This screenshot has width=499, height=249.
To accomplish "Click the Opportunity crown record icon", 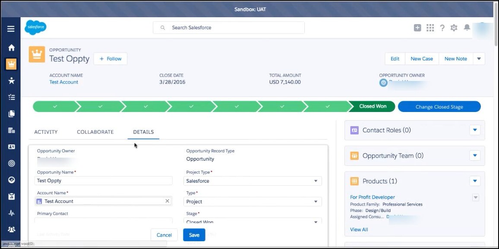I will [37, 54].
